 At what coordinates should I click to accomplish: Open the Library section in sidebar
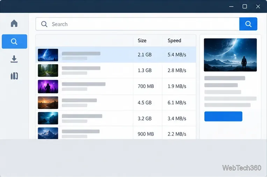point(14,76)
